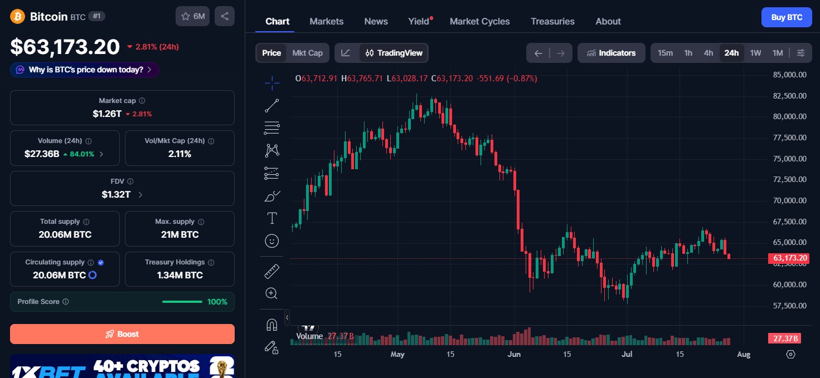
Task: Click the 63,173.20 price axis label
Action: [x=789, y=258]
